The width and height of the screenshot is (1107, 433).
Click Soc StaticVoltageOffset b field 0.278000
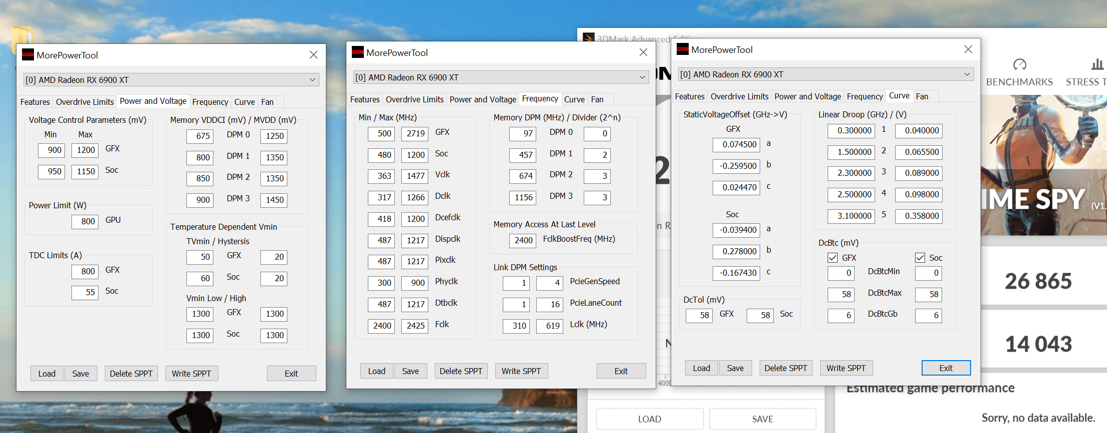737,251
